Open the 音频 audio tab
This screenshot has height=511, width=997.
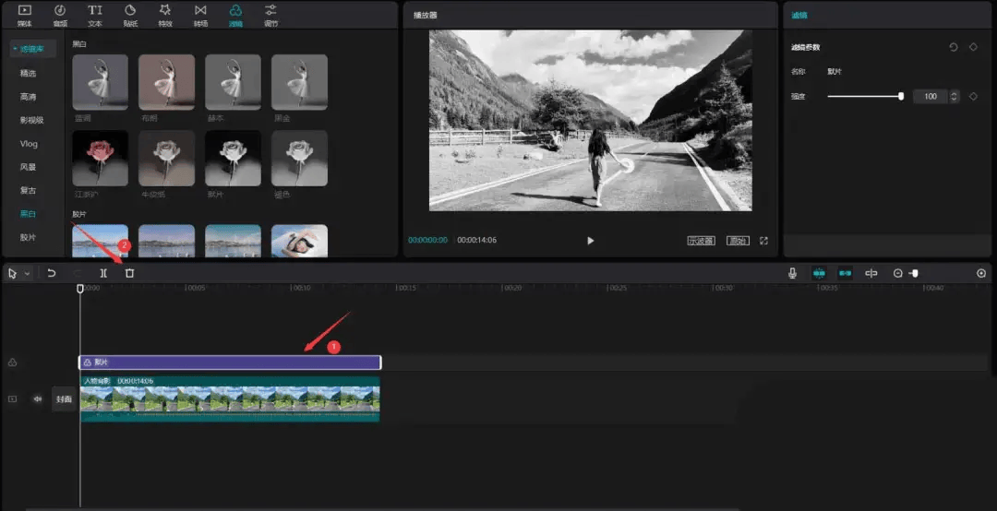pos(60,16)
